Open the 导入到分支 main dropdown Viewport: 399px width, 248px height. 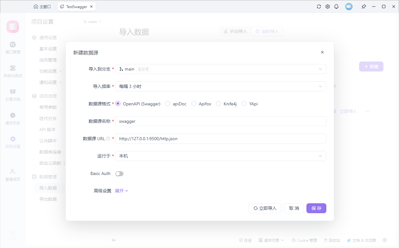221,69
